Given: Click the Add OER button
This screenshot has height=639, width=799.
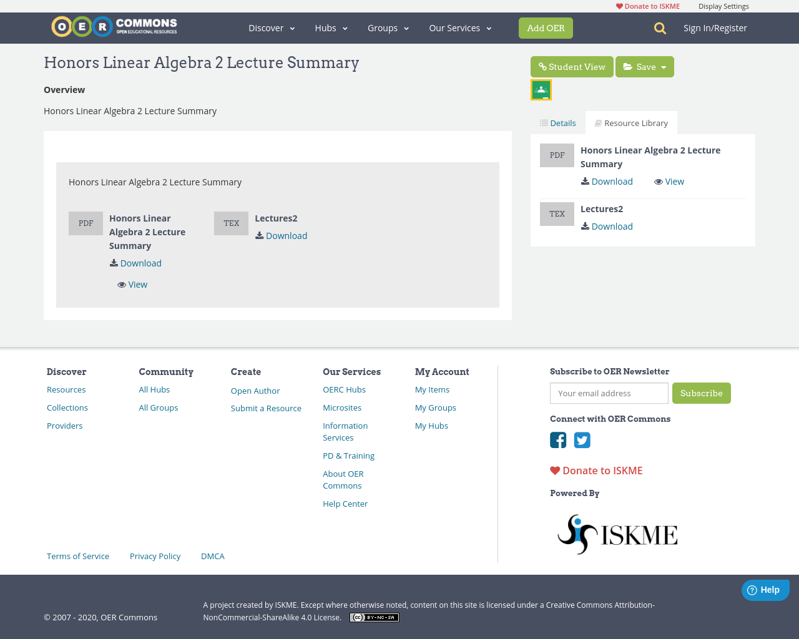Looking at the screenshot, I should (x=546, y=27).
